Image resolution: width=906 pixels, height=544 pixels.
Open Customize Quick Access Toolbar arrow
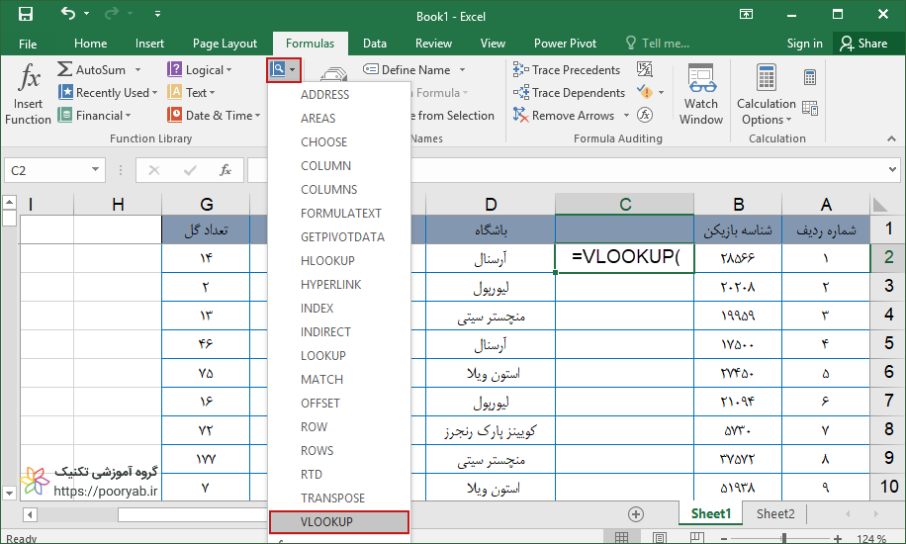tap(157, 14)
